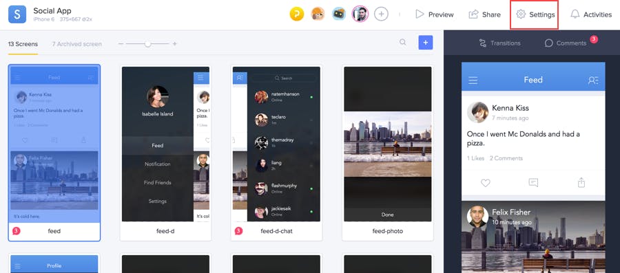Screen dimensions: 620x273
Task: Zoom out thumbnails with the minus icon
Action: (x=121, y=44)
